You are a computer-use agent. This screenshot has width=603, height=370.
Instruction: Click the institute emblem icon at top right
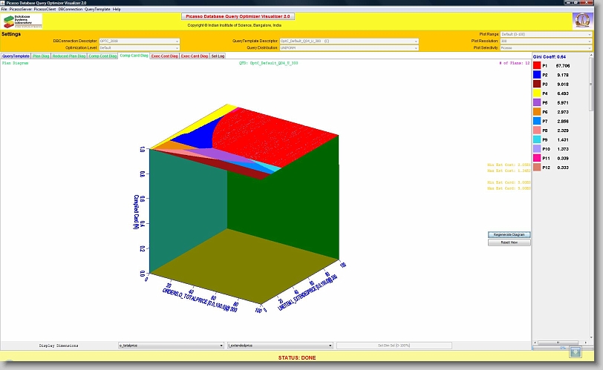(x=581, y=21)
